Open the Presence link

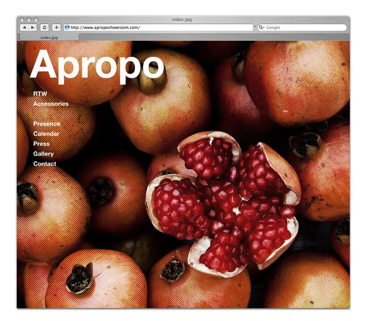pyautogui.click(x=47, y=124)
